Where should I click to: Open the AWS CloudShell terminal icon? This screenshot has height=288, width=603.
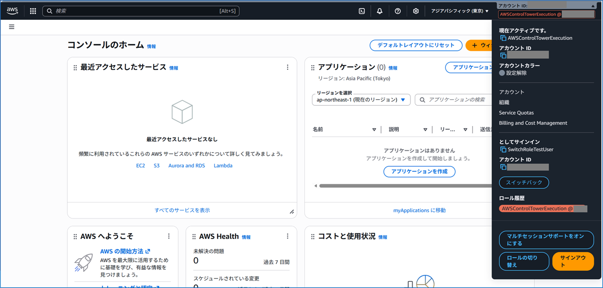coord(361,10)
